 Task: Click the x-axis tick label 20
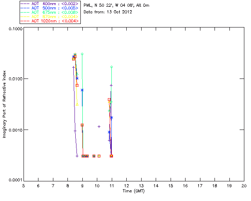pos(244,186)
